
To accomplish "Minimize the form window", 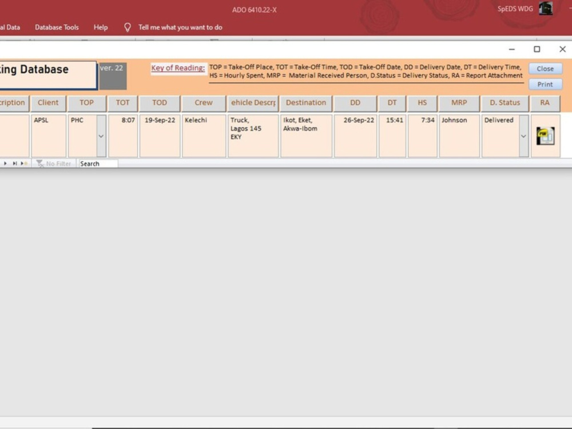I will click(512, 49).
